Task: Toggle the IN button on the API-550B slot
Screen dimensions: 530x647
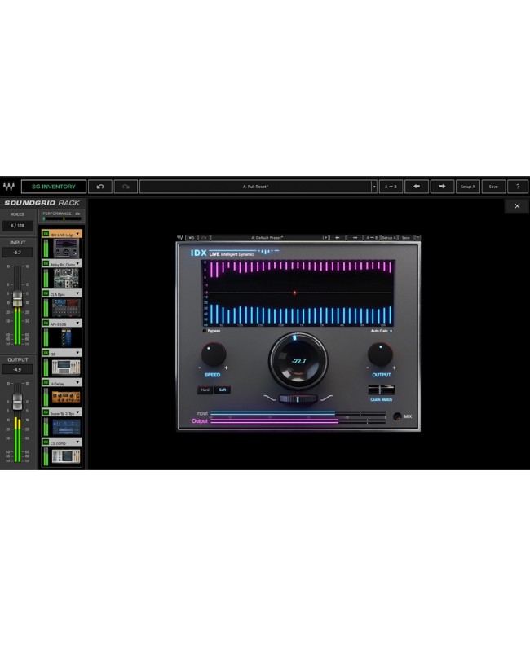Action: click(x=46, y=323)
